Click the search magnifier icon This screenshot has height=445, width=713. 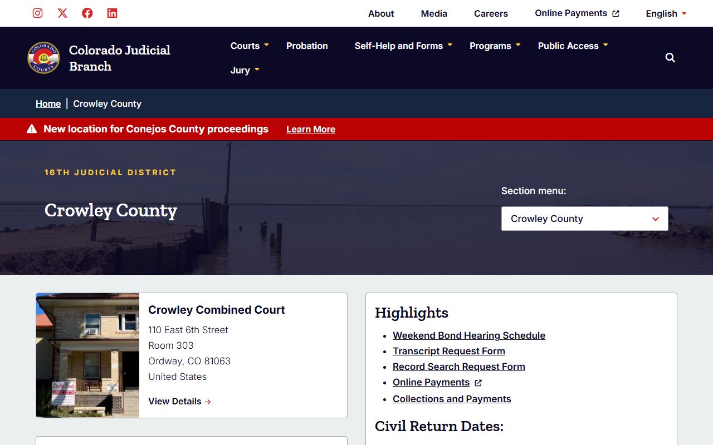coord(670,58)
